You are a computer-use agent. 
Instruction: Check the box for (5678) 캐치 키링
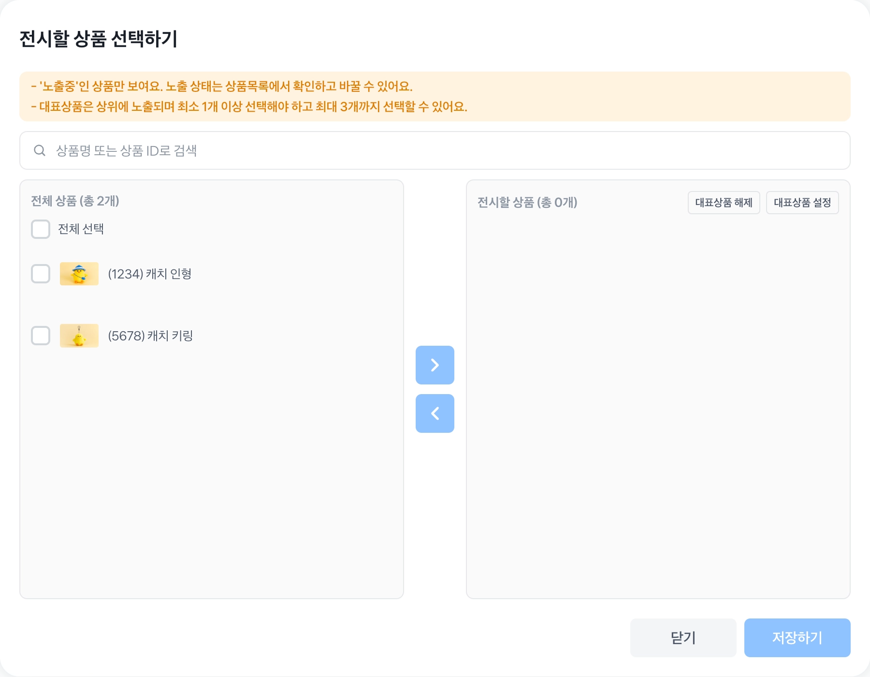pyautogui.click(x=41, y=336)
